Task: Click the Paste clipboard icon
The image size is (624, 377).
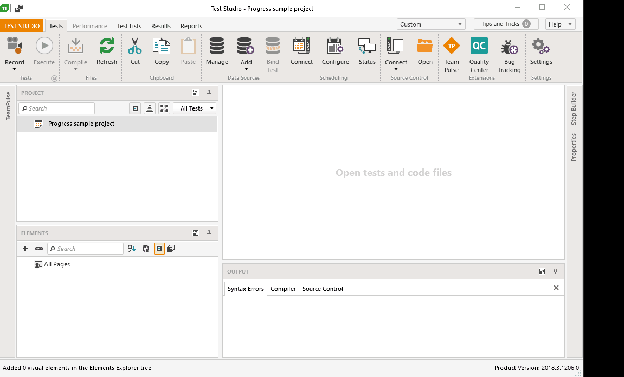Action: click(188, 45)
